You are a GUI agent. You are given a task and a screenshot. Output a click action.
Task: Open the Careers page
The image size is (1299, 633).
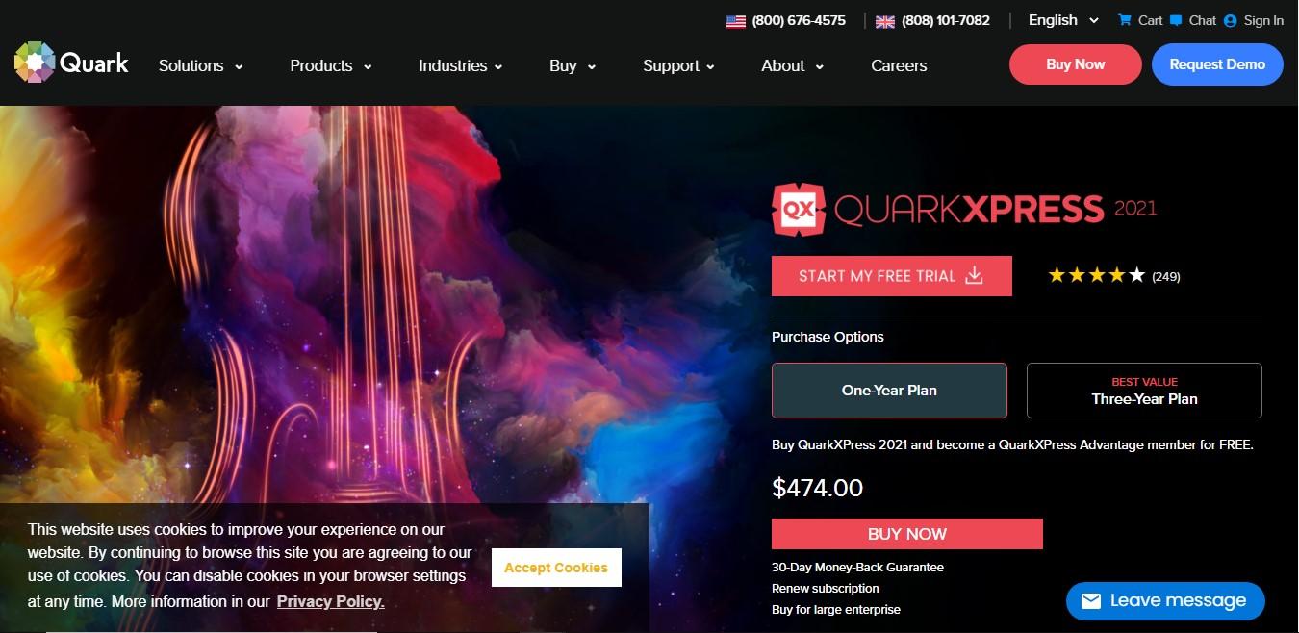pos(899,65)
